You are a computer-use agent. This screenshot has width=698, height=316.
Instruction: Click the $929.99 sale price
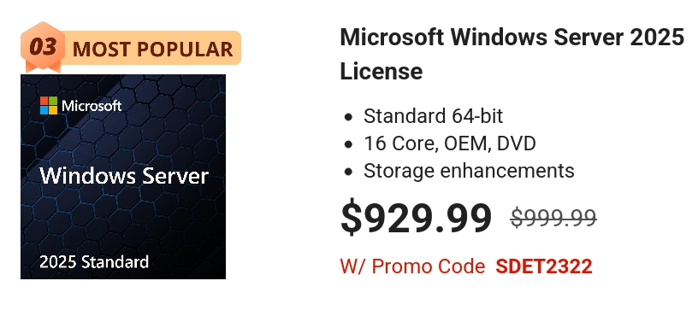click(417, 218)
